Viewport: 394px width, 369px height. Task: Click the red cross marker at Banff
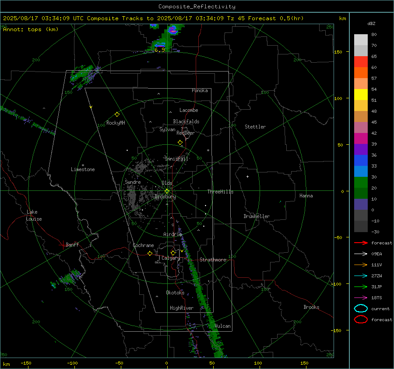(x=62, y=245)
